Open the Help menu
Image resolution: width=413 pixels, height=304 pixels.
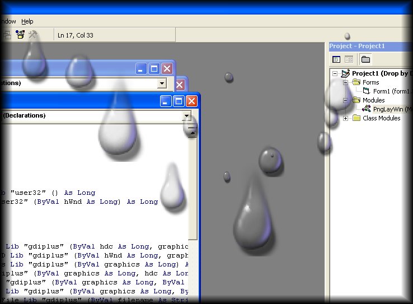(27, 21)
